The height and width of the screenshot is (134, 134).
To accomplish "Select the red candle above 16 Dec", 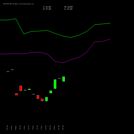I will 38,97.
